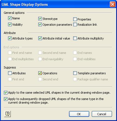
Task: Confirm with the OK button
Action: pyautogui.click(x=79, y=114)
